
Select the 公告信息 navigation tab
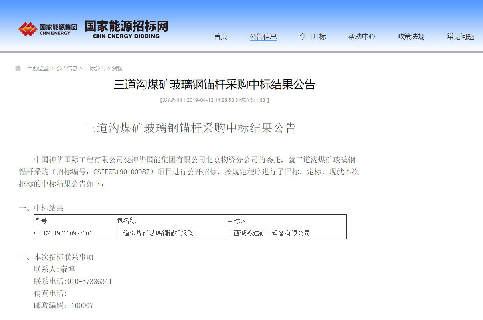(x=263, y=36)
